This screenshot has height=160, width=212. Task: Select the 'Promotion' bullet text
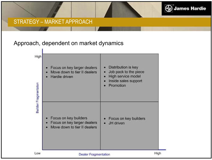tap(117, 85)
